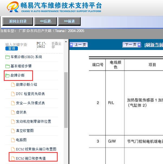
Task: Click open folder icon beside 故障诊断
Action: (8, 75)
